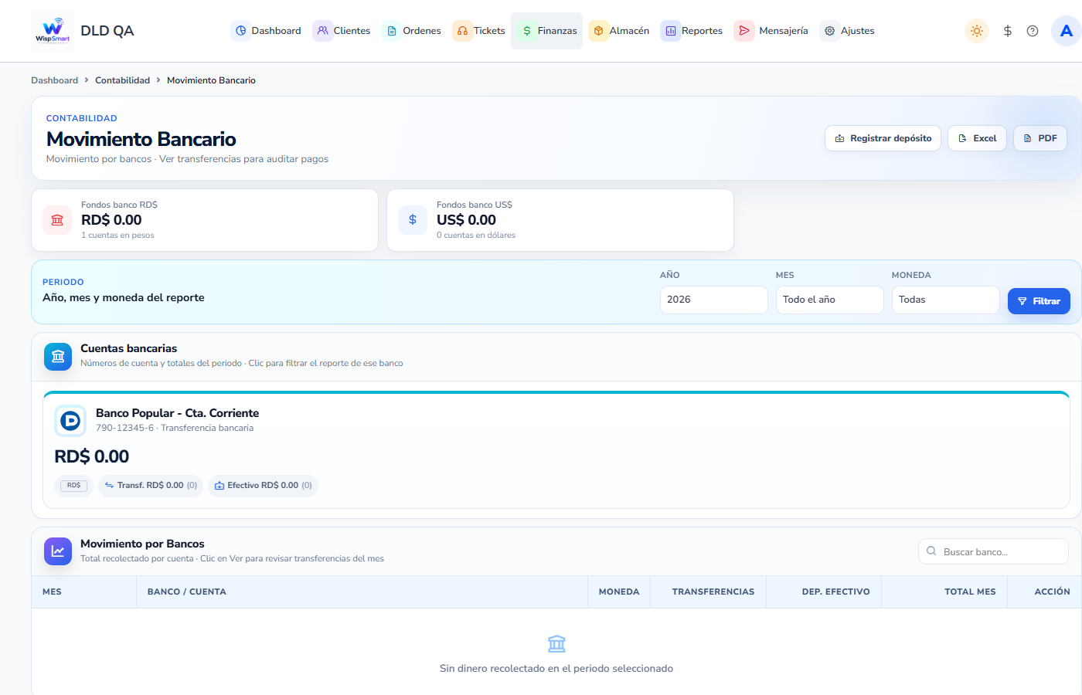Click the RD$ currency badge
The width and height of the screenshot is (1082, 695).
[73, 486]
